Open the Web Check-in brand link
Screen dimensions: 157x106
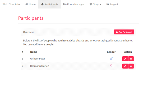click(11, 4)
